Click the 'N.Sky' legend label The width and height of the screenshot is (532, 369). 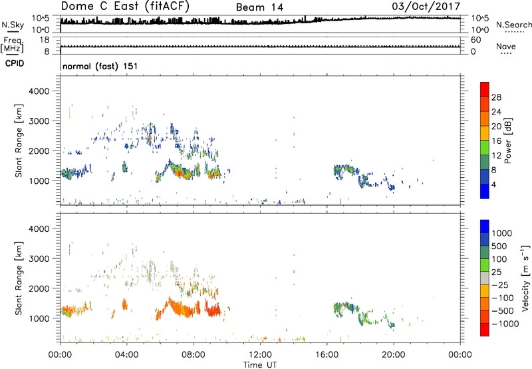pos(13,25)
